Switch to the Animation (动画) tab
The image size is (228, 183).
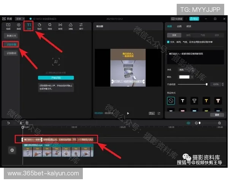tap(179, 26)
